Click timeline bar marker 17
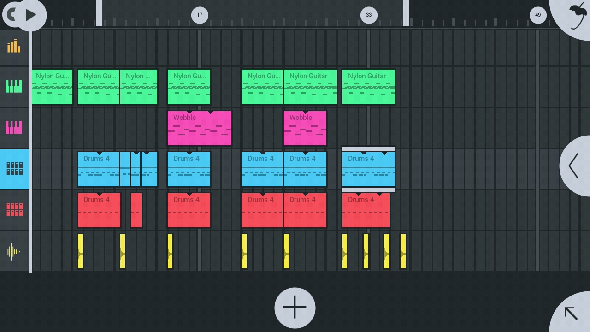 click(x=200, y=15)
